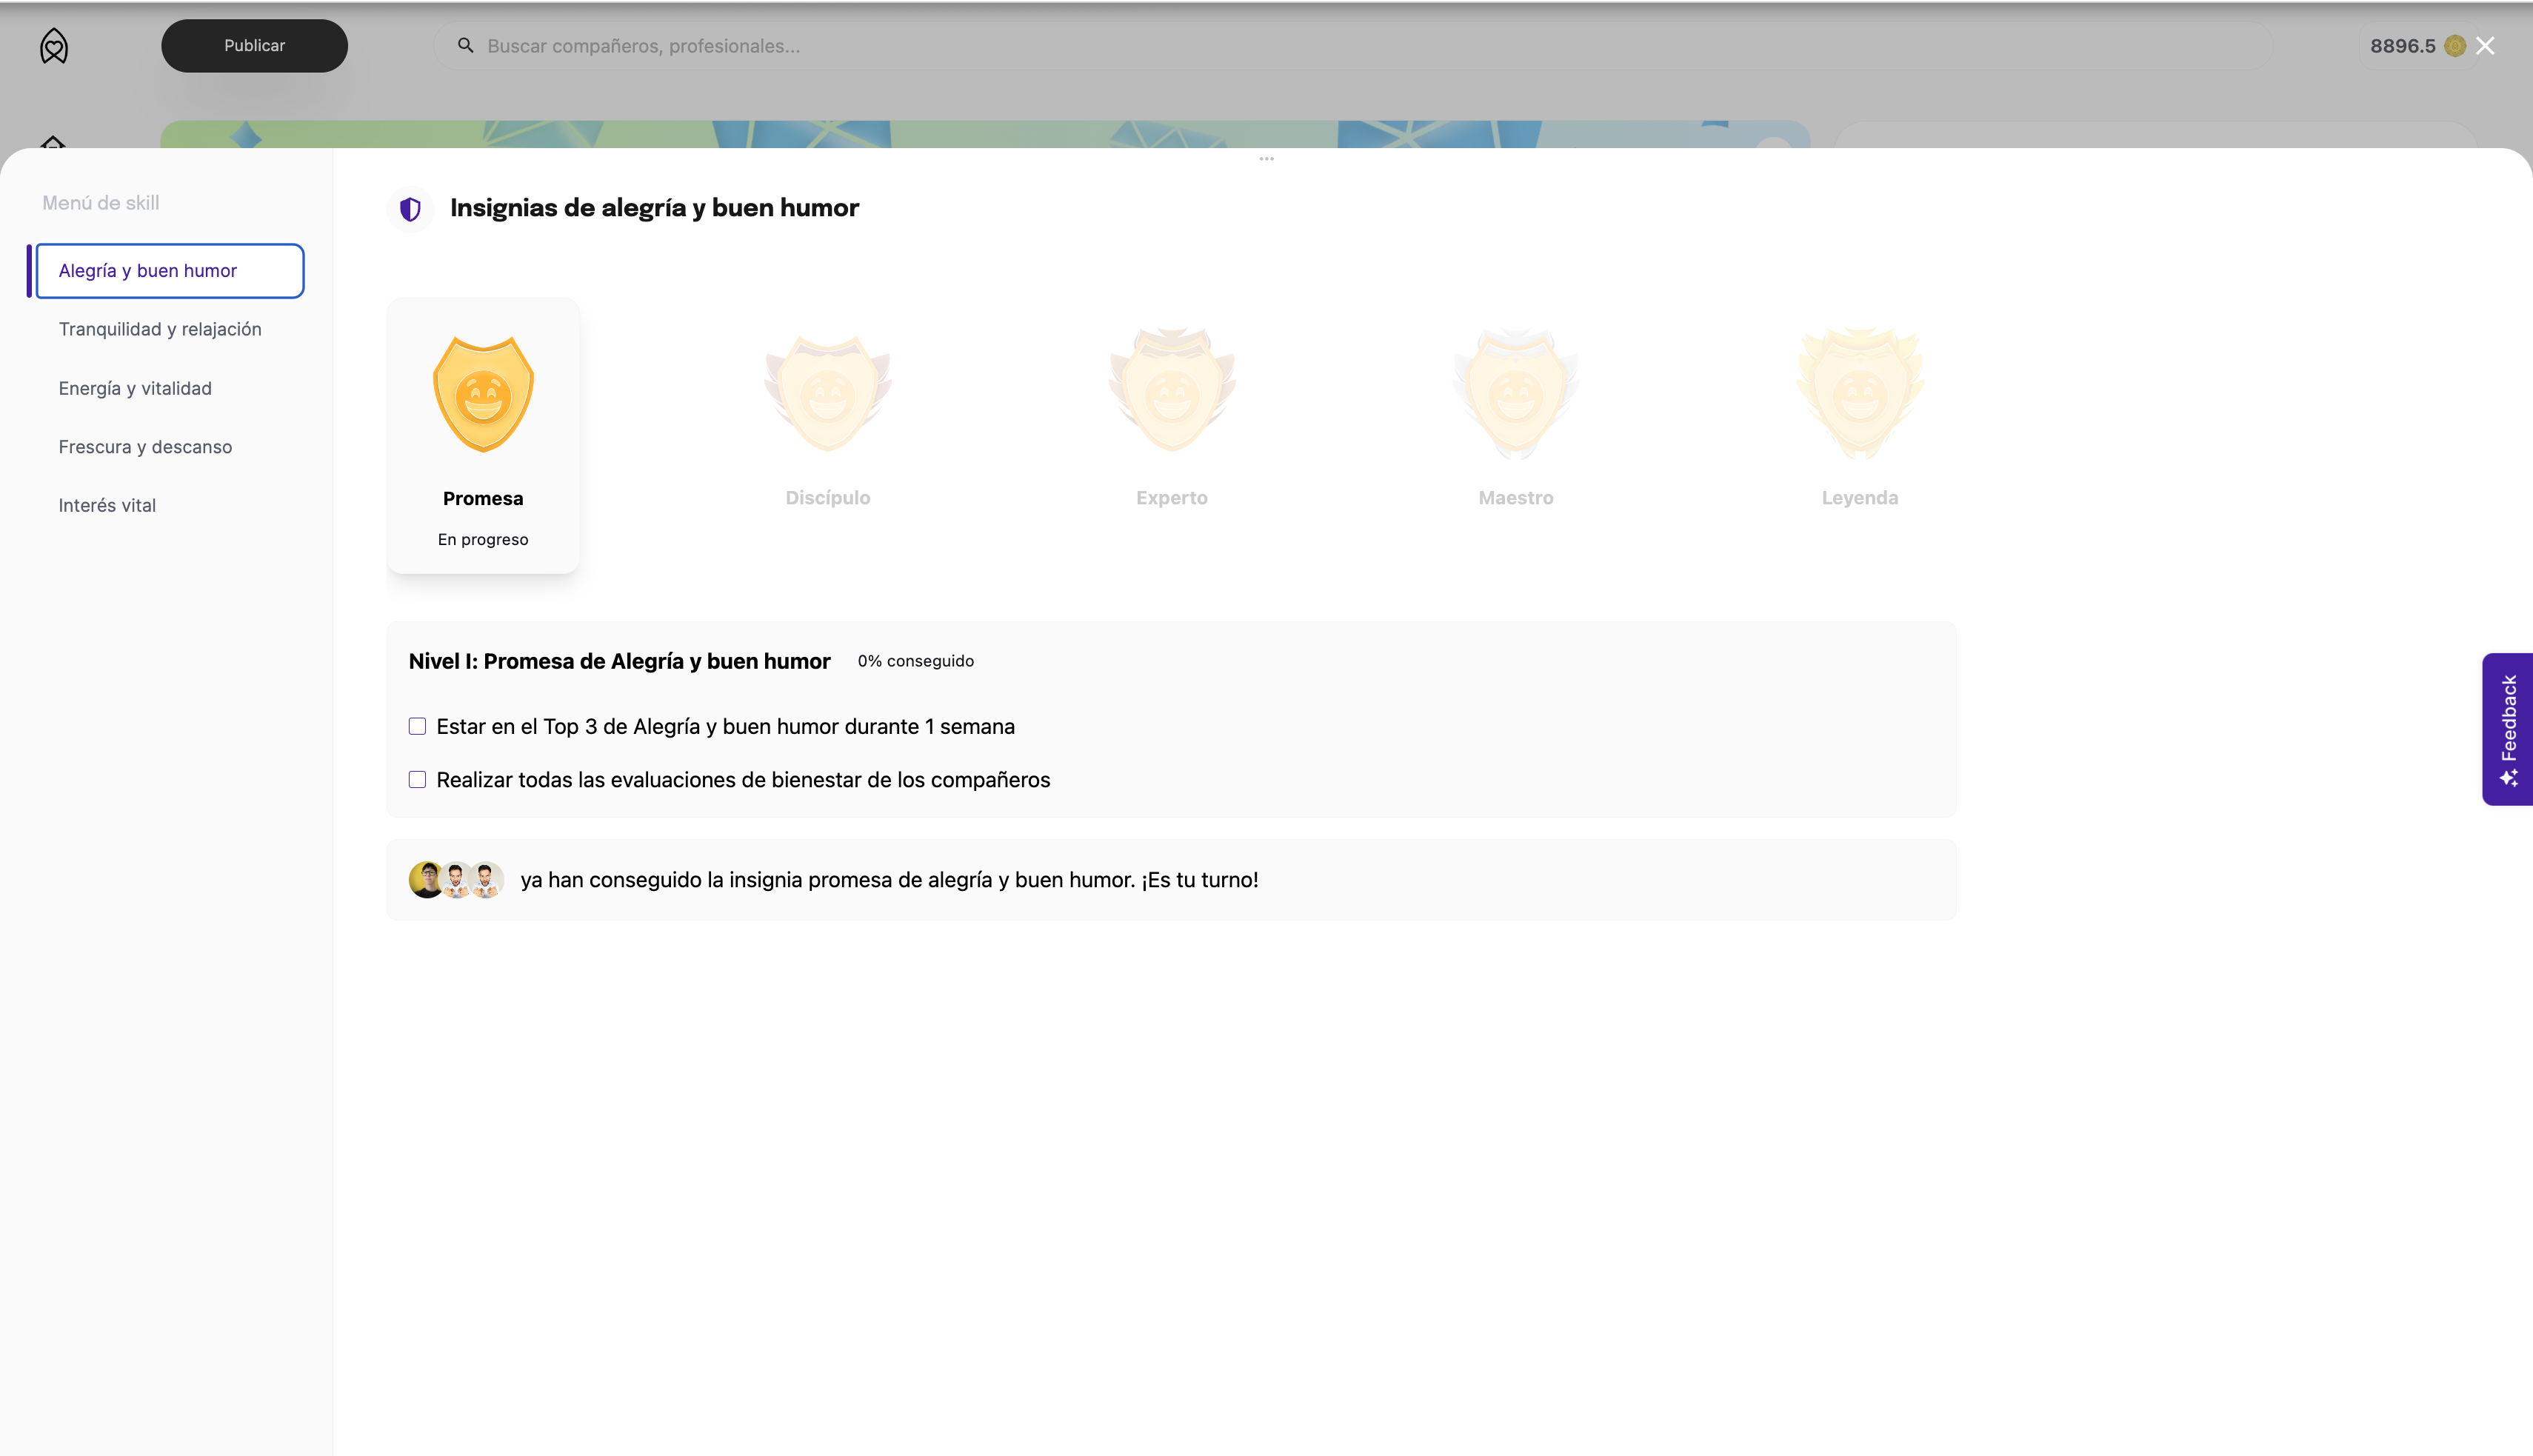Click the Leyenda badge icon

click(x=1860, y=394)
